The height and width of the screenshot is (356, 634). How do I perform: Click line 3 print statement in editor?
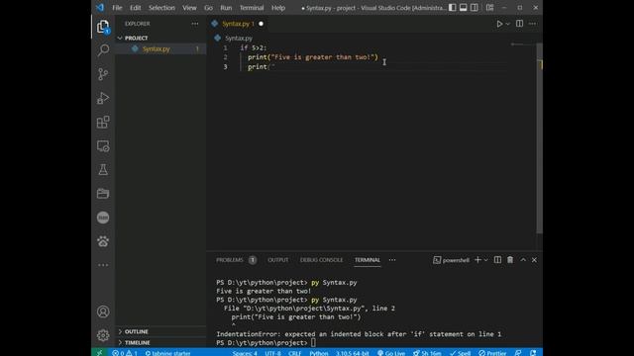(261, 66)
